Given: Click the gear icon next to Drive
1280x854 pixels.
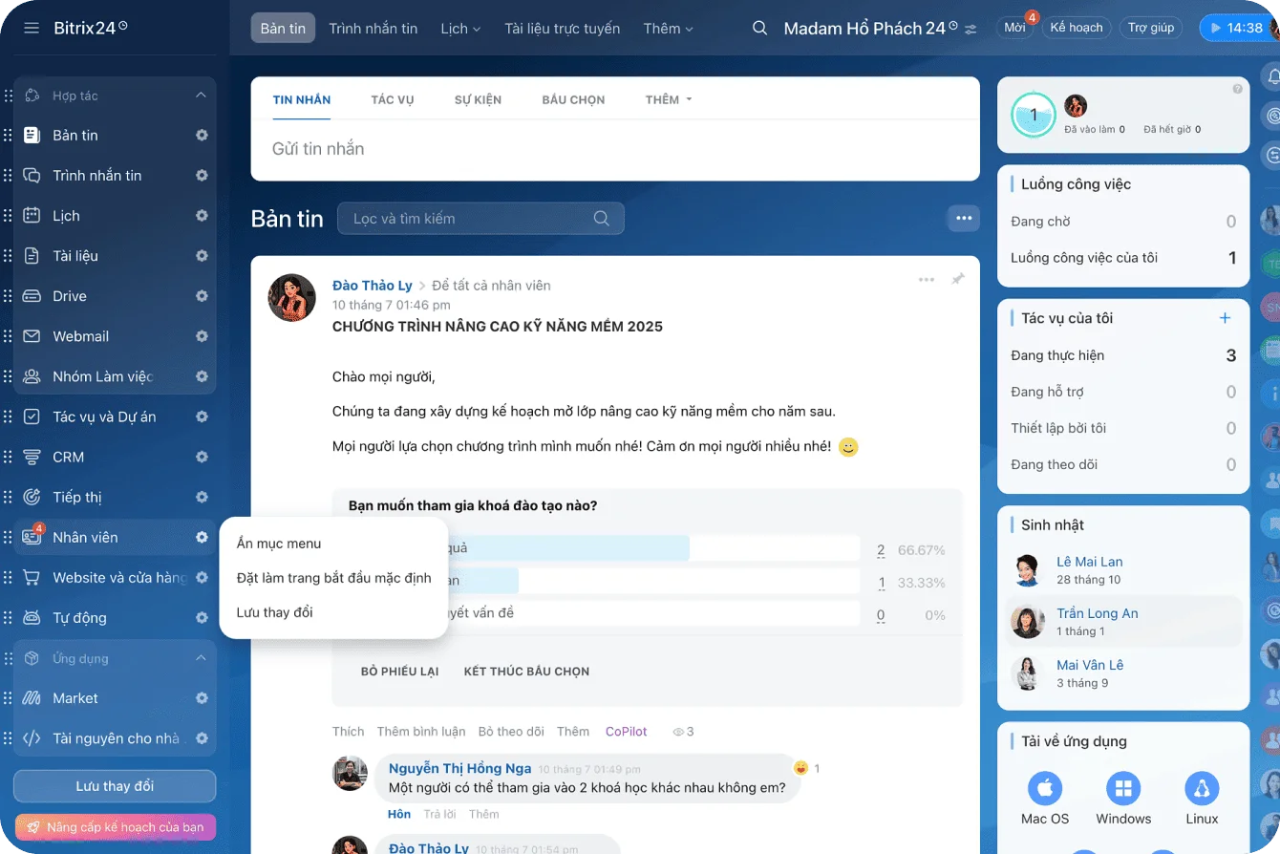Looking at the screenshot, I should (202, 296).
